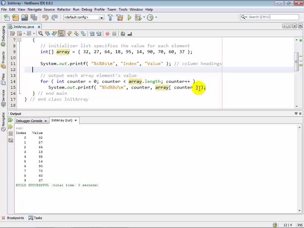Re-run InitArray with green arrows icon
The height and width of the screenshot is (228, 304).
point(10,120)
